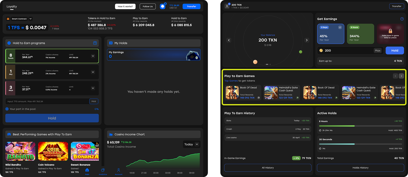
Task: Select the 3 Days 45% plan checkbox
Action: click(340, 27)
